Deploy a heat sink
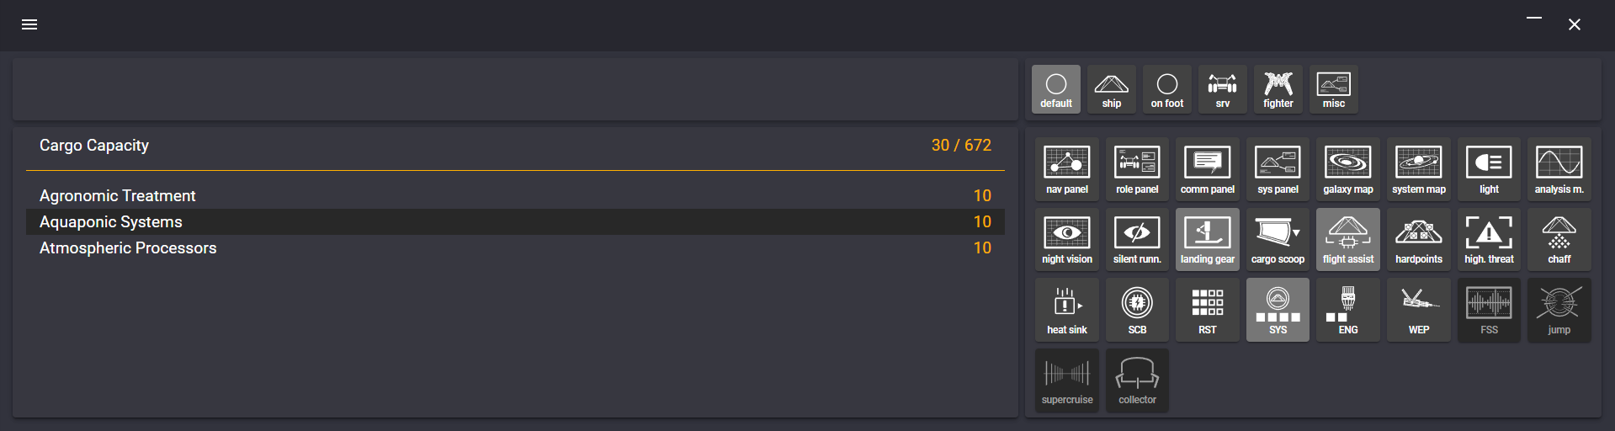This screenshot has width=1615, height=431. tap(1066, 310)
